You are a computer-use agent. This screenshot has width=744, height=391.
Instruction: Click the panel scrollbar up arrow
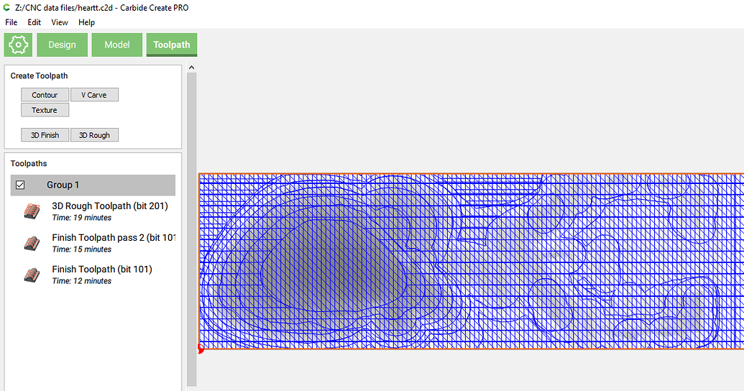tap(191, 68)
